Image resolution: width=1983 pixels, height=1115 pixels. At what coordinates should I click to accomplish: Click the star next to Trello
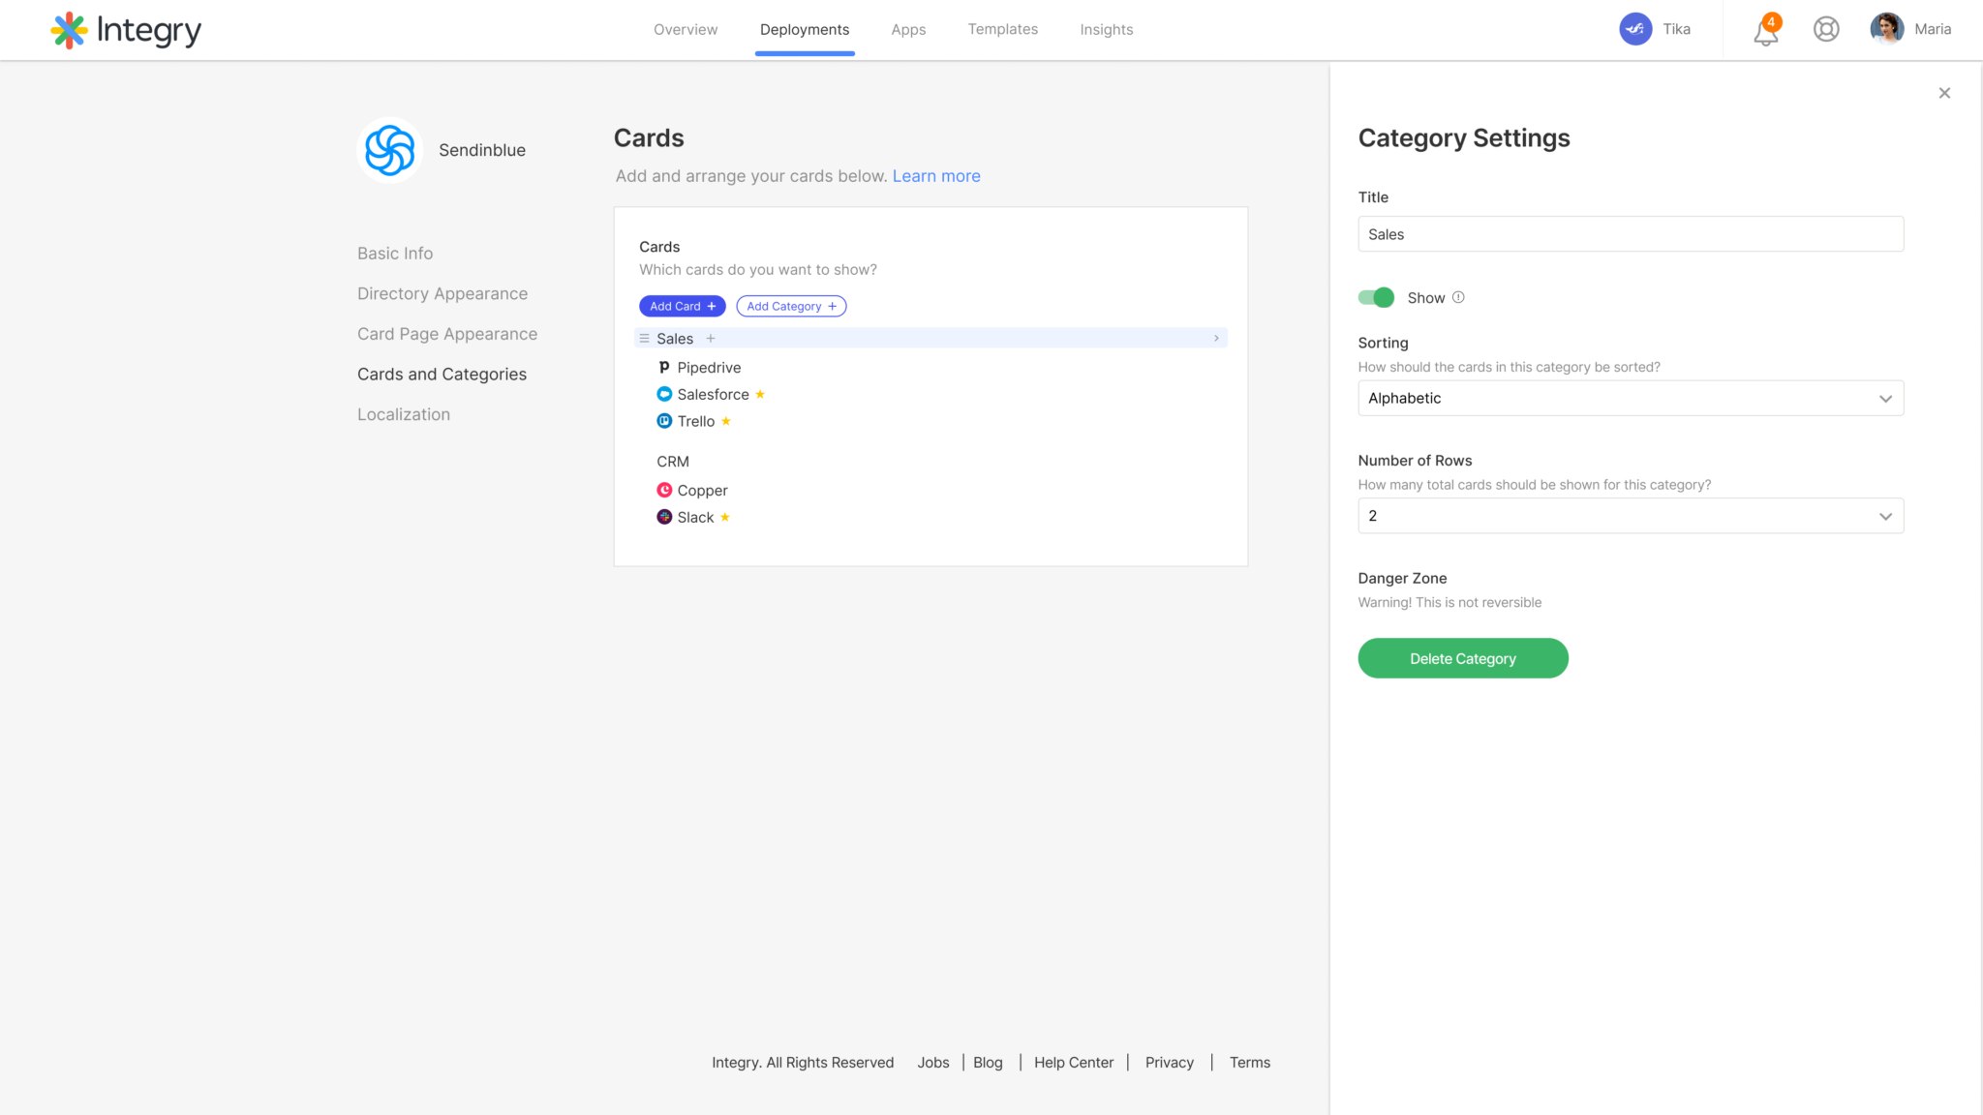pos(726,421)
